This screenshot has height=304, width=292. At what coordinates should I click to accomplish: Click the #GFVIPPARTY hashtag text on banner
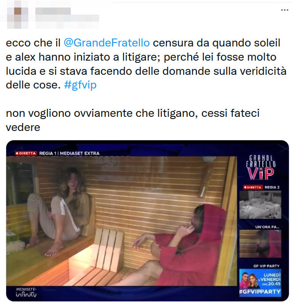click(x=260, y=292)
